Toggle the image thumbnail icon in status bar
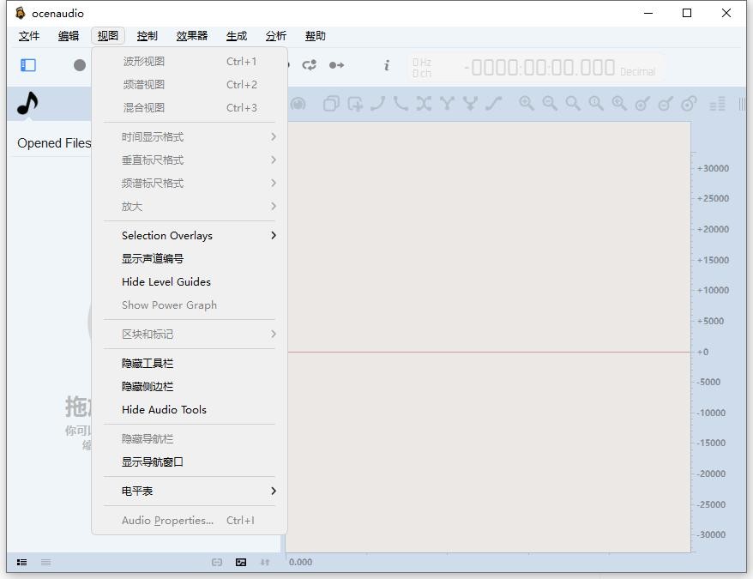Image resolution: width=753 pixels, height=579 pixels. (241, 562)
